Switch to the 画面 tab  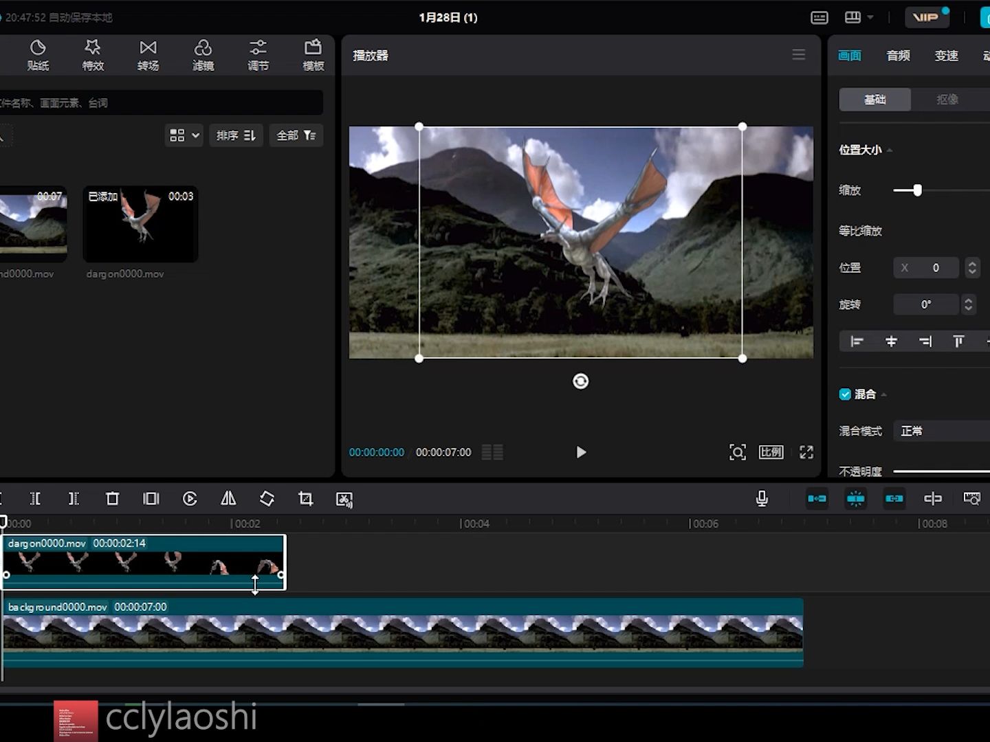[850, 56]
